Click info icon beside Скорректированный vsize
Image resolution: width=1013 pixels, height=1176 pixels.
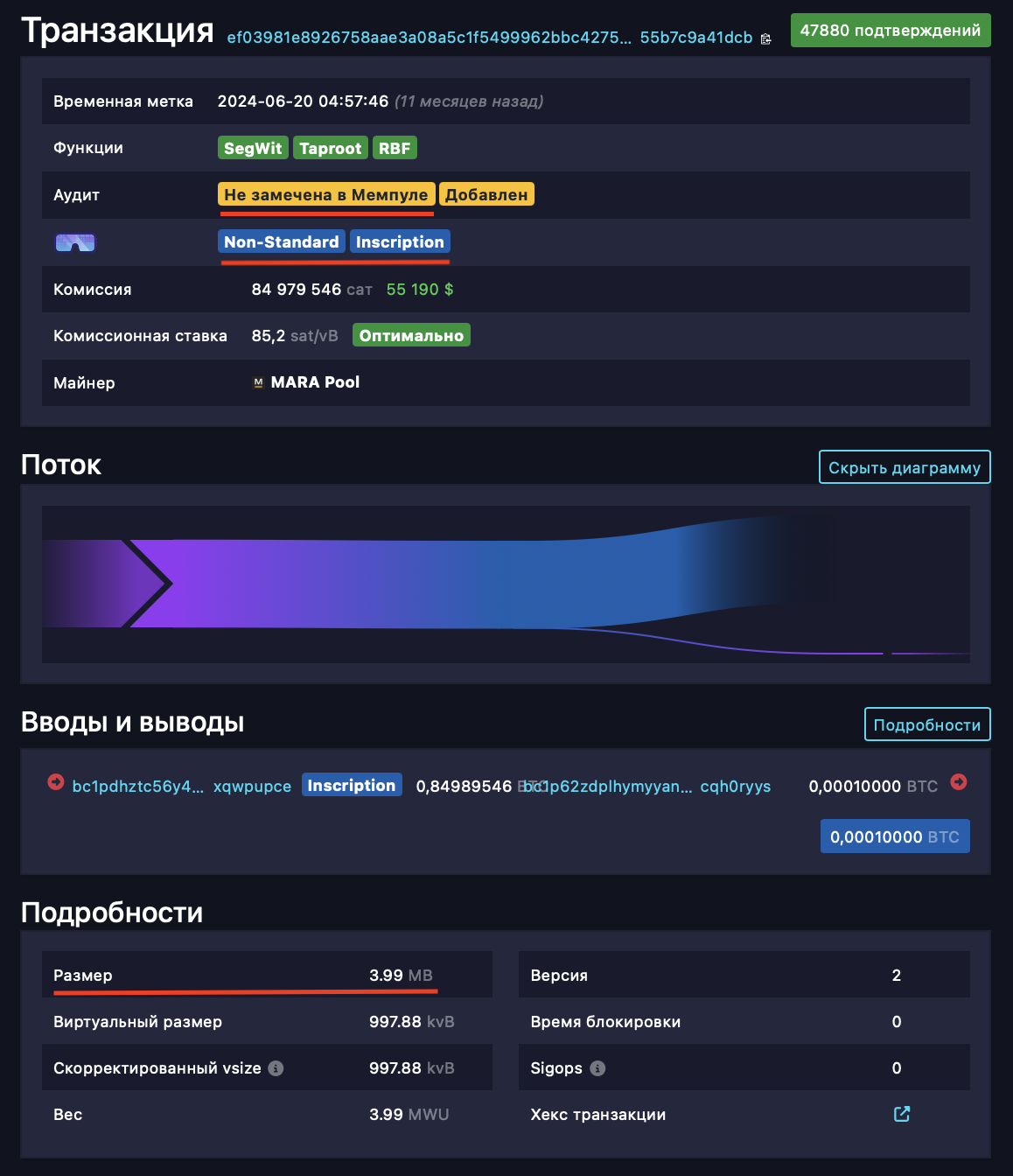coord(276,1068)
